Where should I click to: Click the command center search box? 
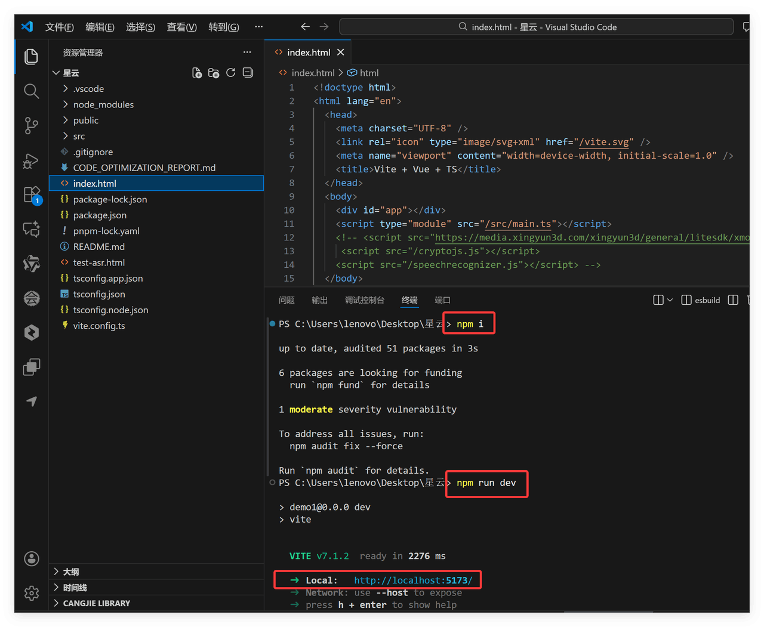coord(536,27)
